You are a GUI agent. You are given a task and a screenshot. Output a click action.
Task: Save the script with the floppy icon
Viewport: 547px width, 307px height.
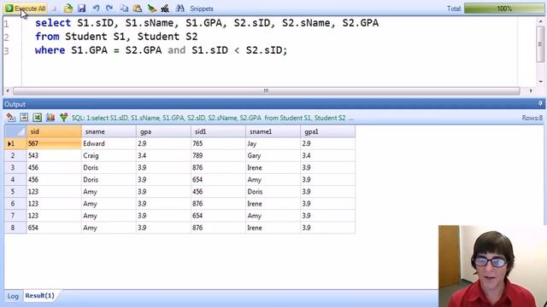82,9
